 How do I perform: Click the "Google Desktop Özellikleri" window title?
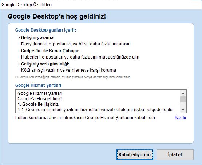(x=27, y=5)
